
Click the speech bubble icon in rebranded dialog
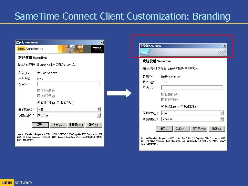click(x=145, y=52)
